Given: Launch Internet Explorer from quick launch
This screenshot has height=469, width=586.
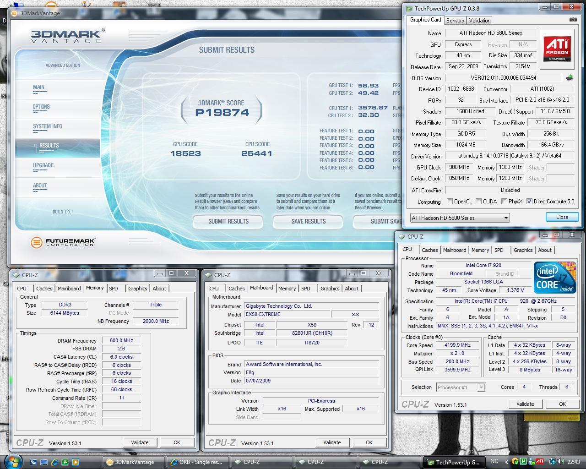Looking at the screenshot, I should point(54,462).
